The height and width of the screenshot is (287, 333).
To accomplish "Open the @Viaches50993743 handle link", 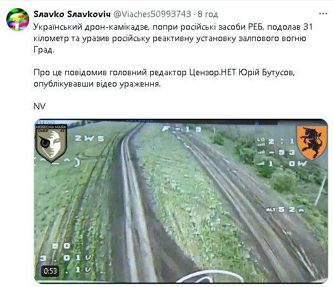I will point(152,14).
